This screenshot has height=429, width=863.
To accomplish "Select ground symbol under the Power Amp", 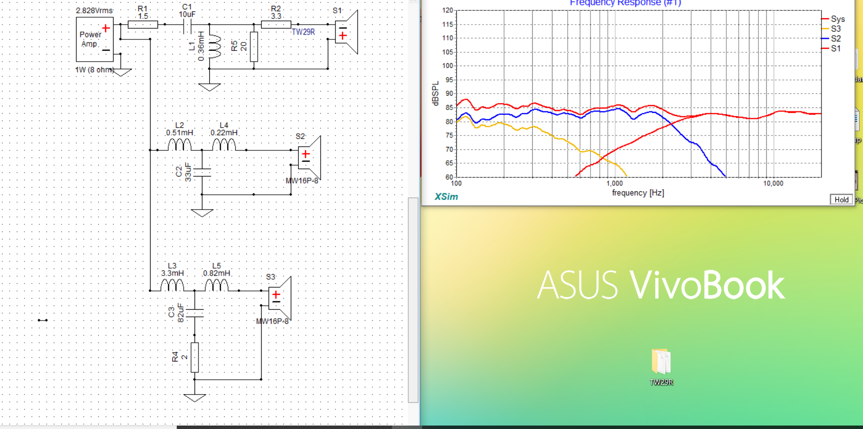I will coord(120,72).
